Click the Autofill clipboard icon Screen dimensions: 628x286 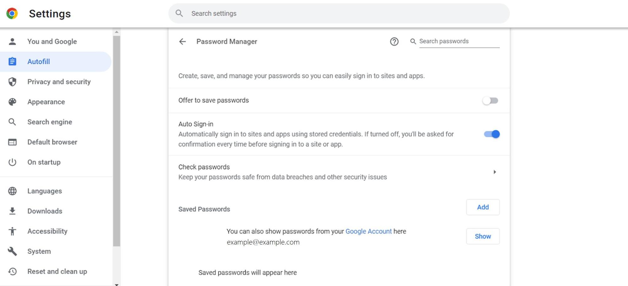13,62
